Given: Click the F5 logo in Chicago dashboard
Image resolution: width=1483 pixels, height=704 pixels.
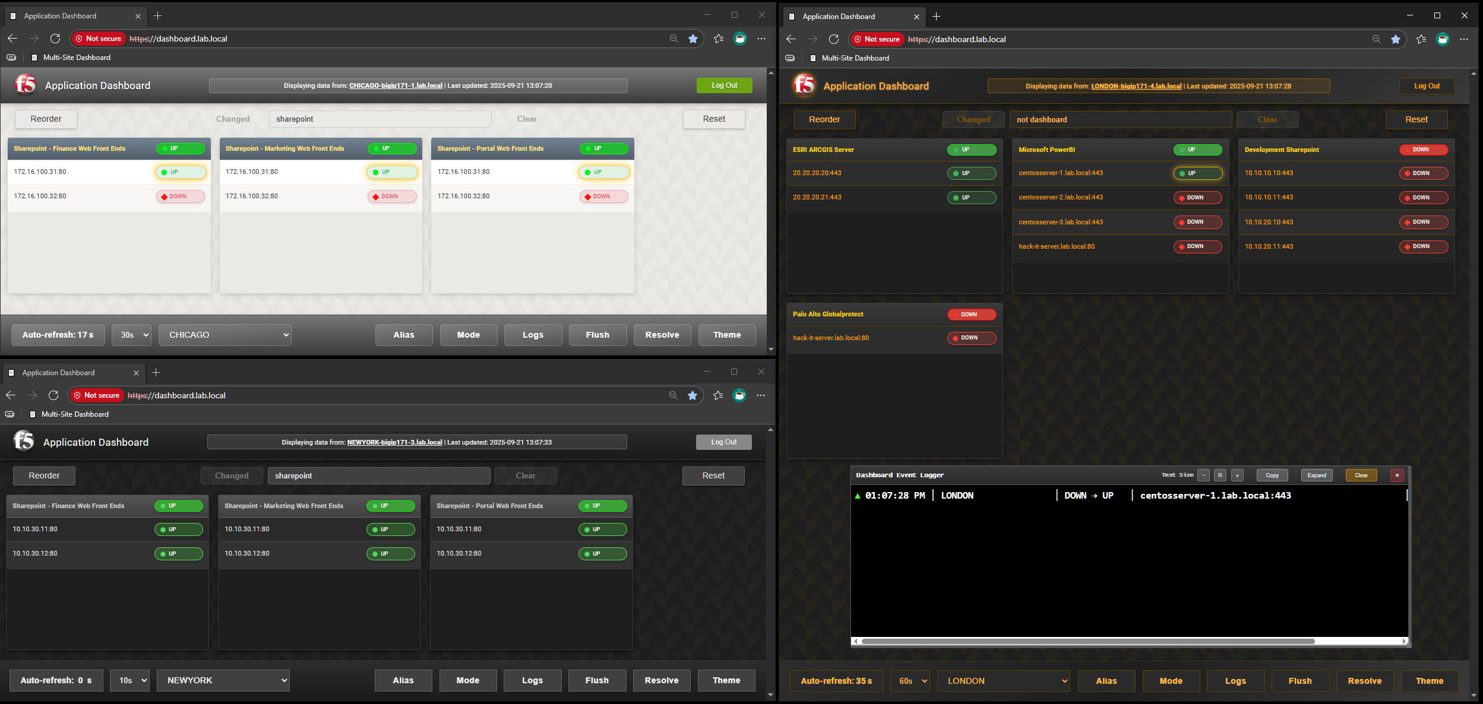Looking at the screenshot, I should pos(26,85).
